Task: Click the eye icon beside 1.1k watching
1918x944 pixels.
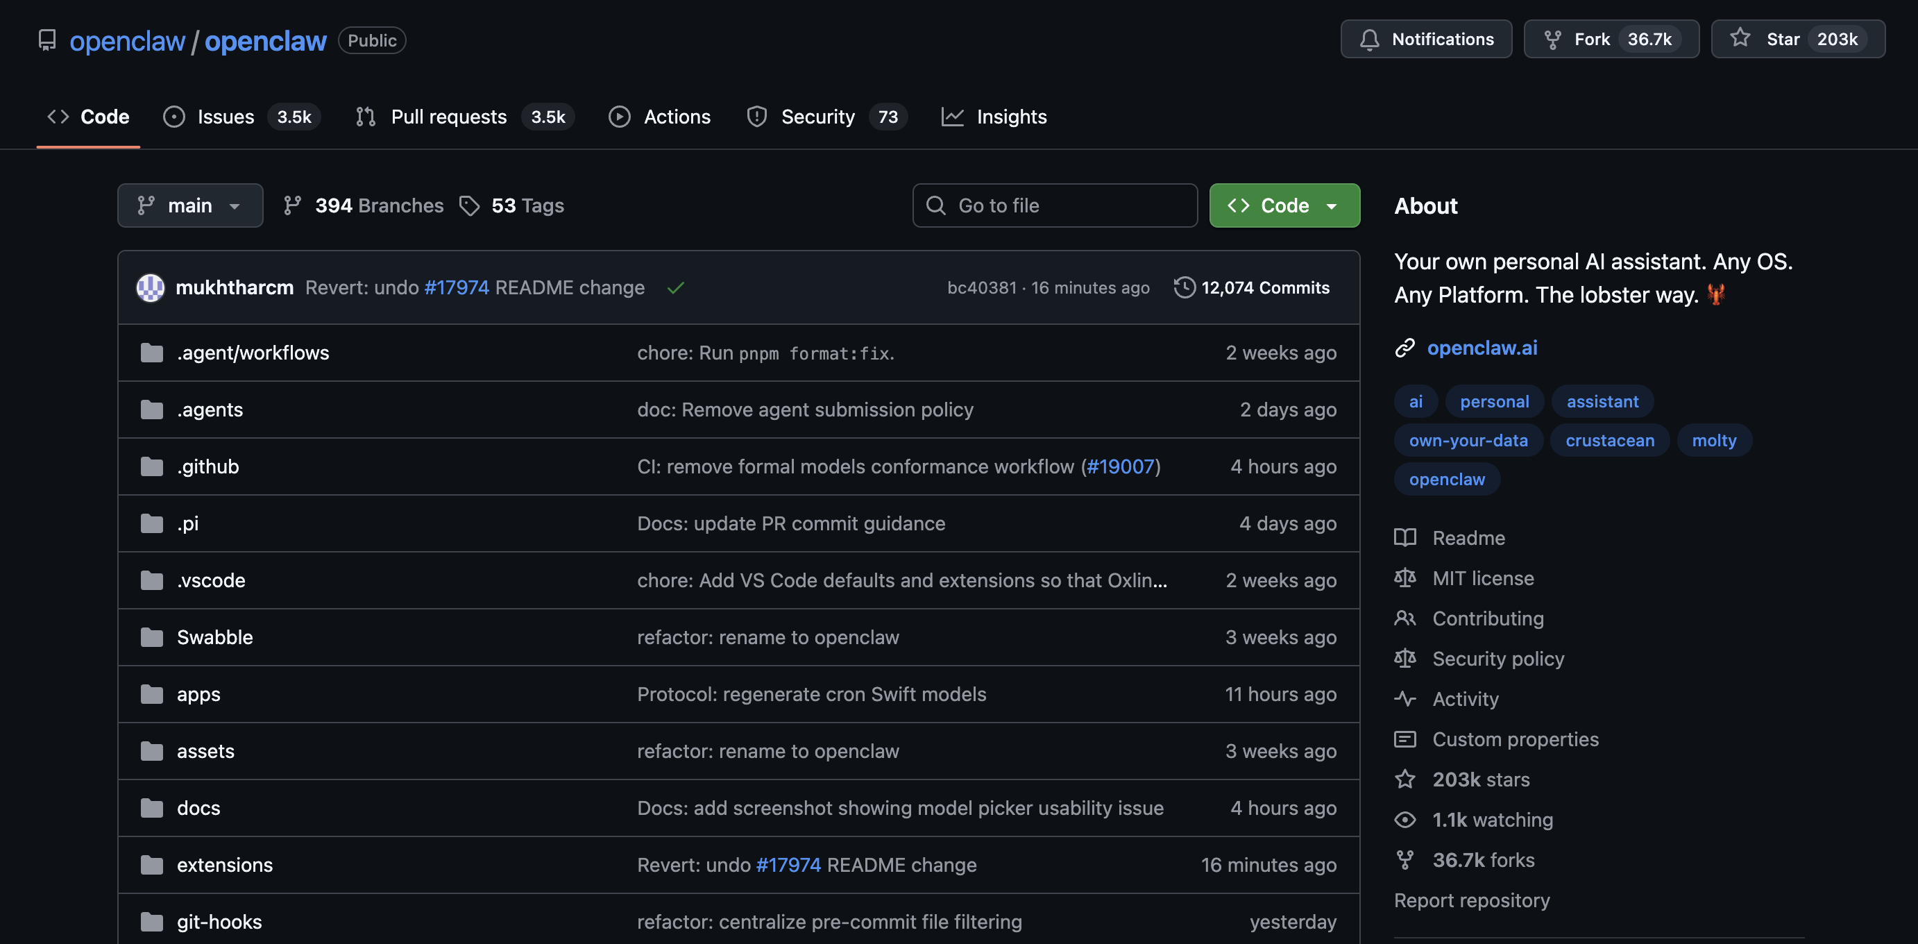Action: [x=1406, y=820]
